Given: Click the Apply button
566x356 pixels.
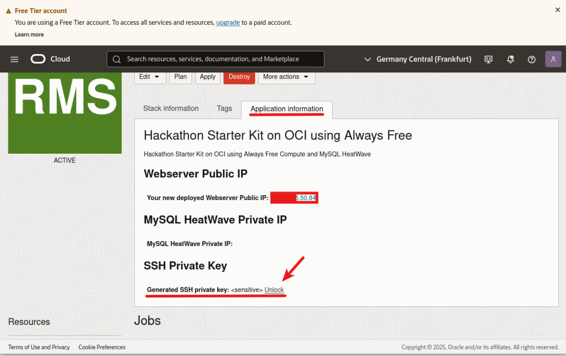Looking at the screenshot, I should (x=208, y=77).
